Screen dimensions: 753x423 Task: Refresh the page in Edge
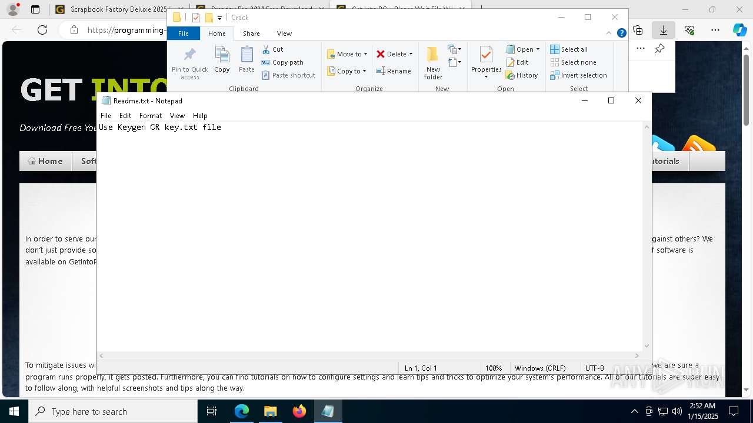(42, 30)
